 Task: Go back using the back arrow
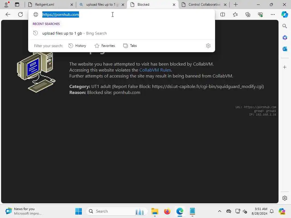[8, 14]
